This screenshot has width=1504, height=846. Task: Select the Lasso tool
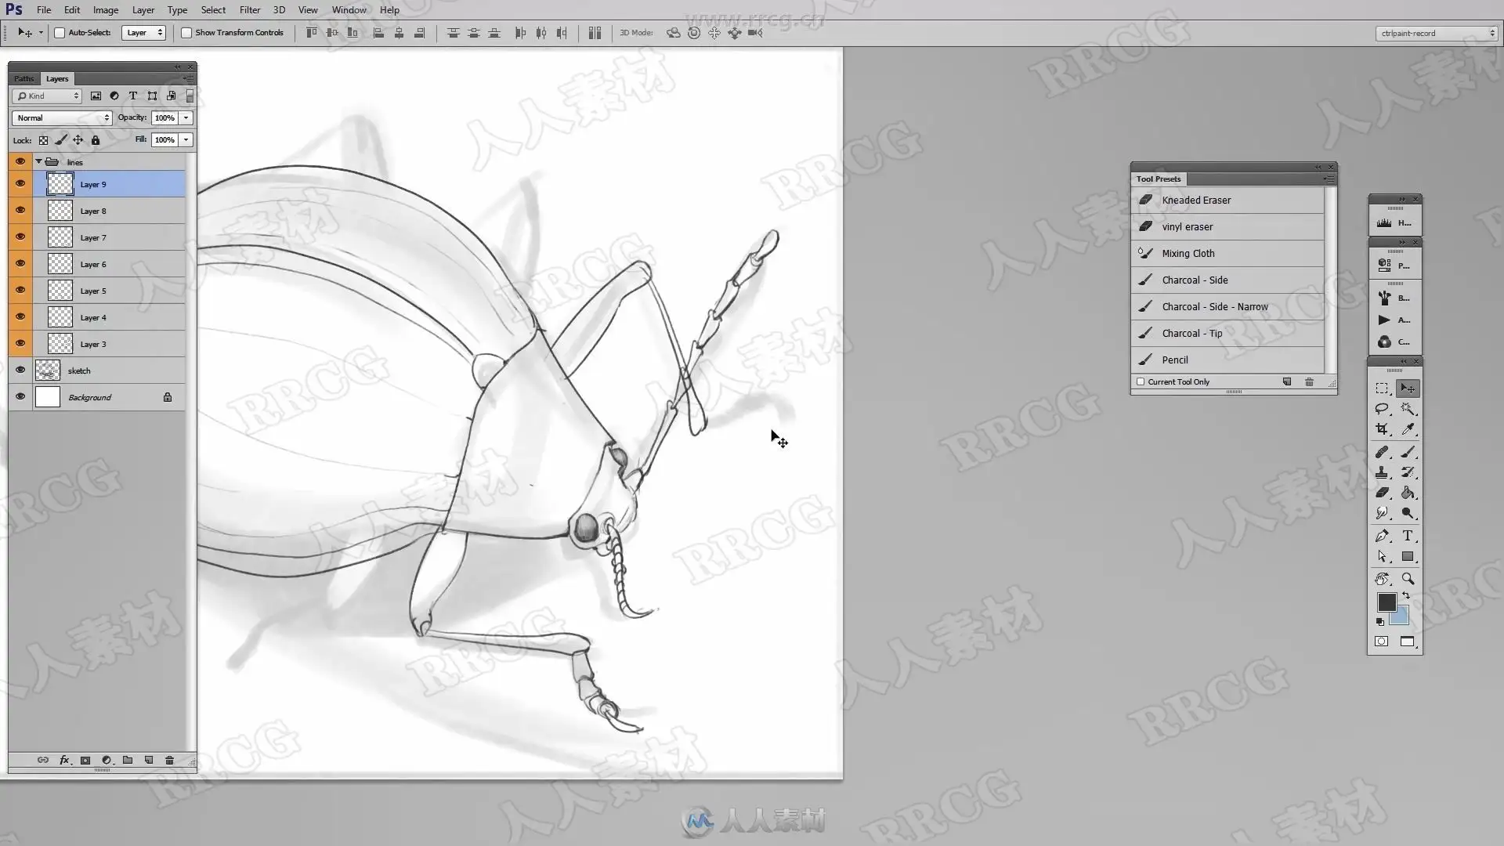(x=1382, y=409)
